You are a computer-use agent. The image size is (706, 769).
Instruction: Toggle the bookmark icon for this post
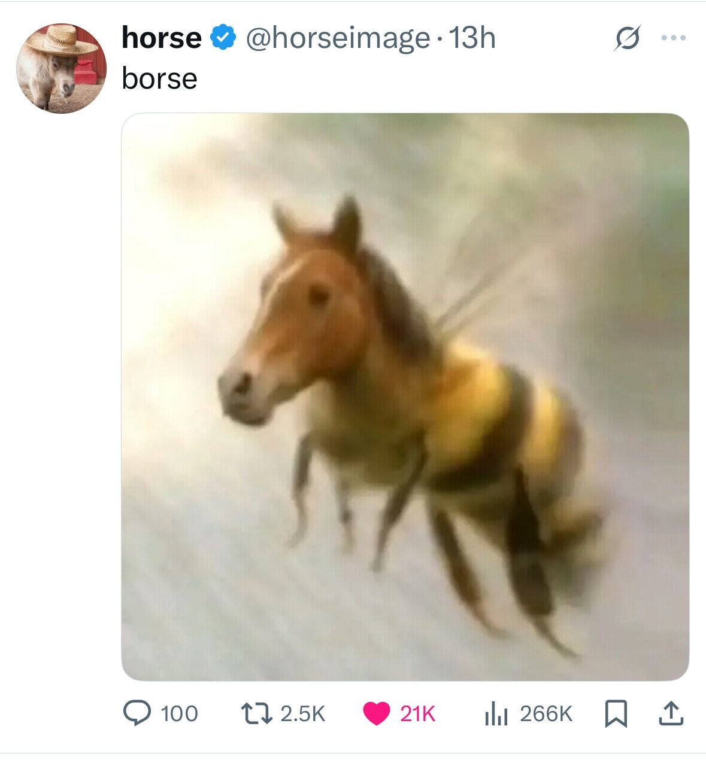[614, 713]
